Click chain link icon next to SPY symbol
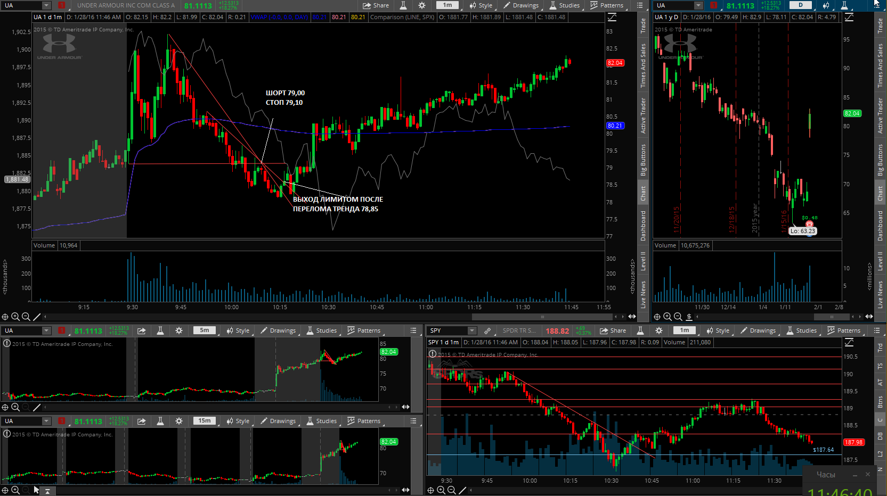Viewport: 887px width, 496px height. tap(487, 330)
